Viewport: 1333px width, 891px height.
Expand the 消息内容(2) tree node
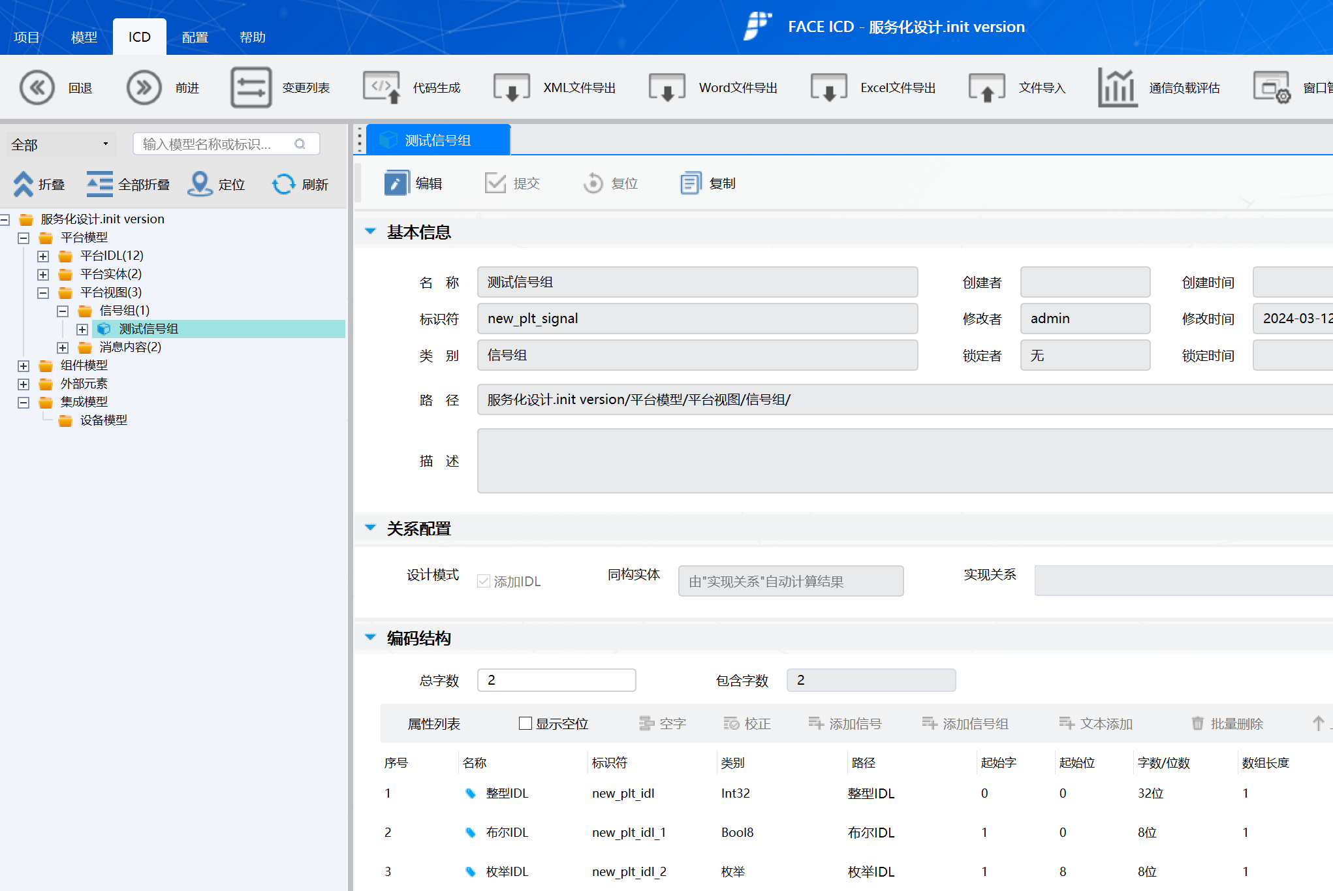point(63,347)
